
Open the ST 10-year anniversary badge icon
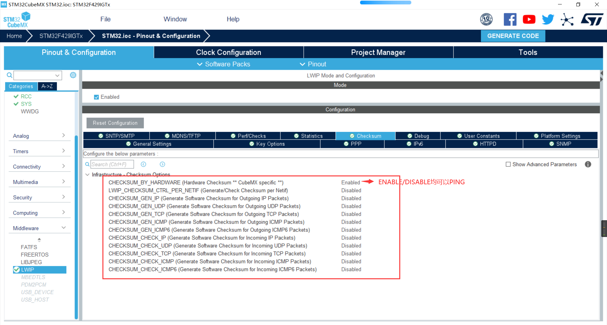(486, 20)
